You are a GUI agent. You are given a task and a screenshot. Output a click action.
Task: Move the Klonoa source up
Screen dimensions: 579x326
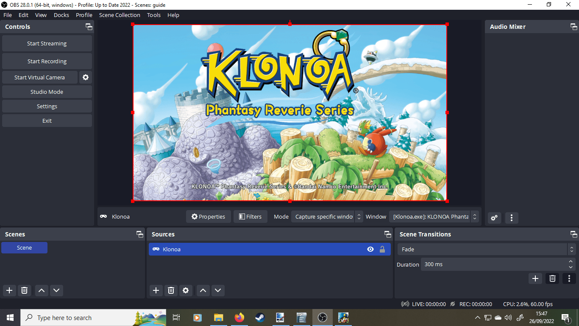click(203, 290)
